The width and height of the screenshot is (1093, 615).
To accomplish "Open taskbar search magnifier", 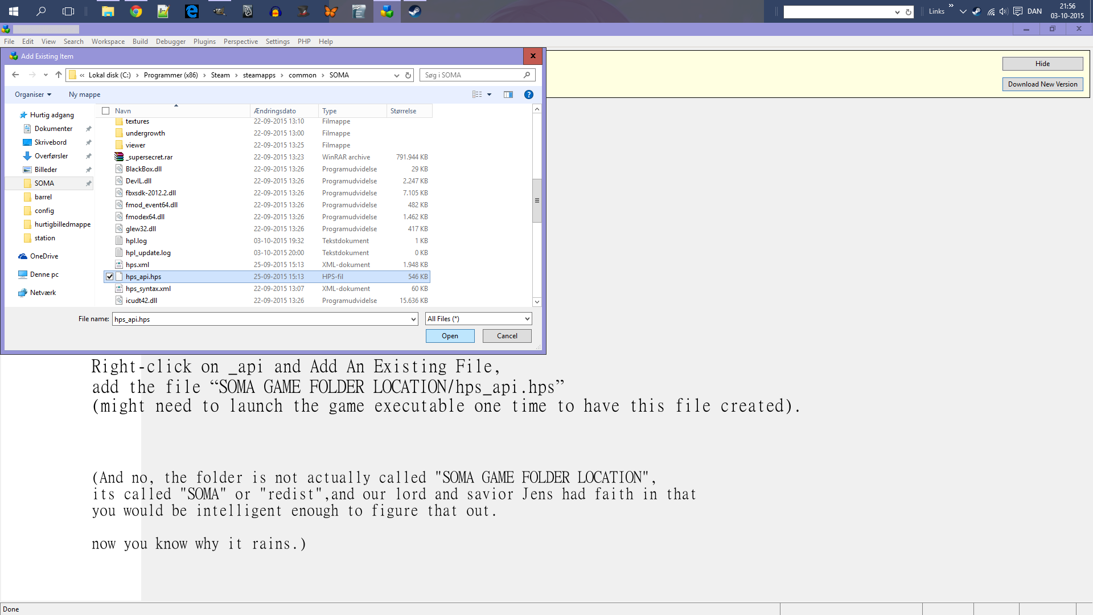I will click(41, 11).
